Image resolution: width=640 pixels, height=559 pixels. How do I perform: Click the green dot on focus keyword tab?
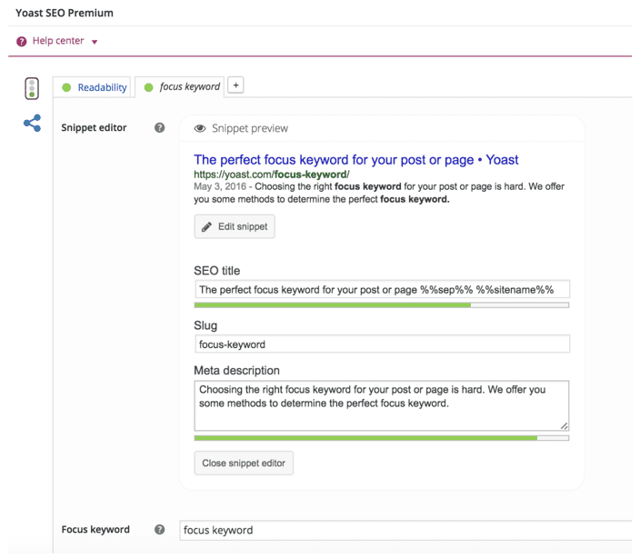point(148,87)
